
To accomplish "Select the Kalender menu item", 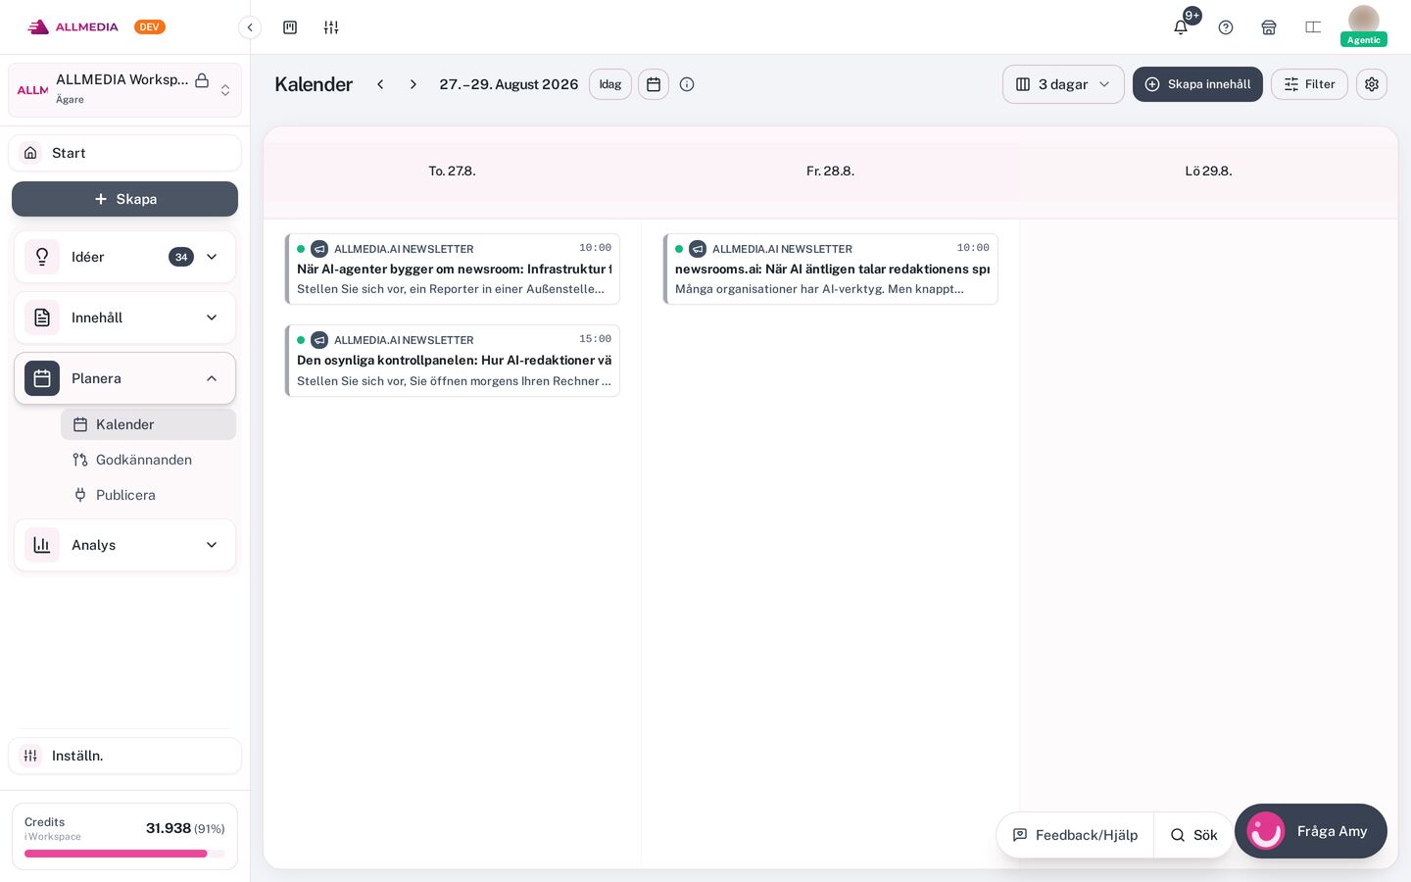I will tap(148, 424).
